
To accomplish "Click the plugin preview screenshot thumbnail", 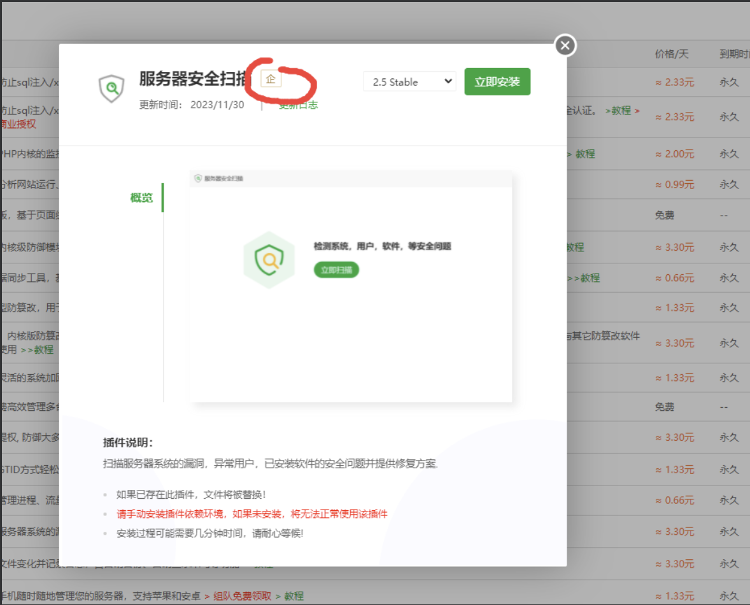I will 351,286.
